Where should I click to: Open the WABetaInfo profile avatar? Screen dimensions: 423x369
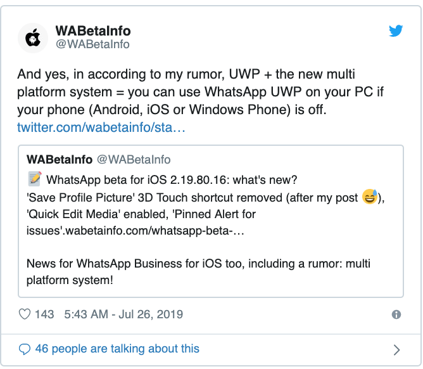pyautogui.click(x=33, y=38)
